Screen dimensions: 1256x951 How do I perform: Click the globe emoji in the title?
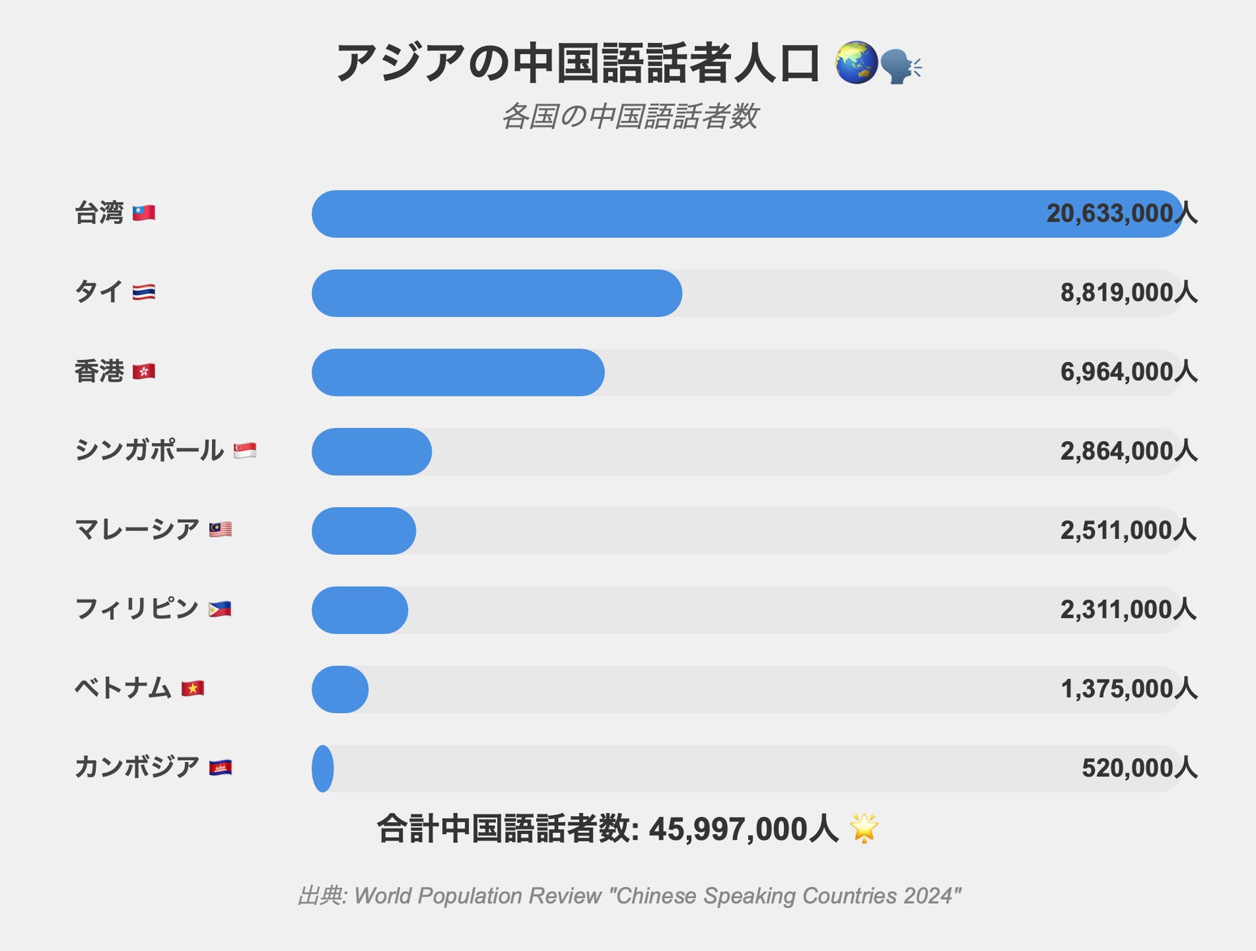856,63
